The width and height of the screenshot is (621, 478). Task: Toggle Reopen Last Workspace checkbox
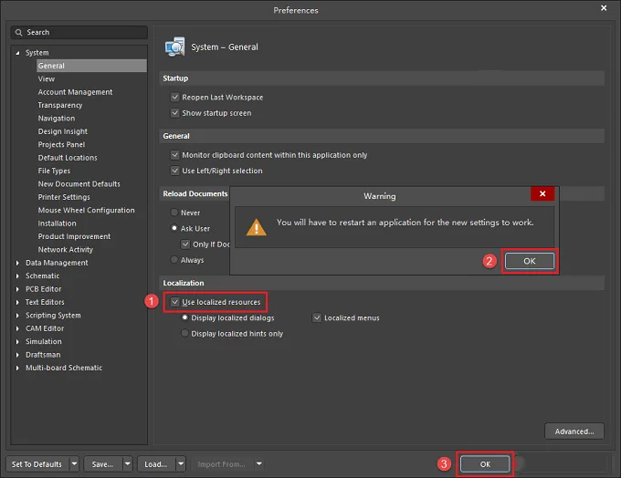coord(174,97)
